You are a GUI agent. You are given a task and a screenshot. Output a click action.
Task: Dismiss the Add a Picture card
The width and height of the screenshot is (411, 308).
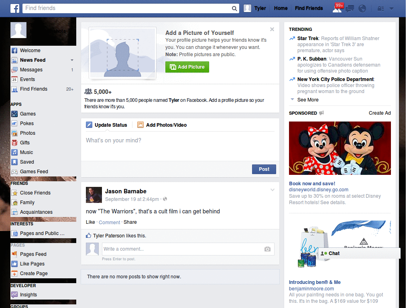272,29
